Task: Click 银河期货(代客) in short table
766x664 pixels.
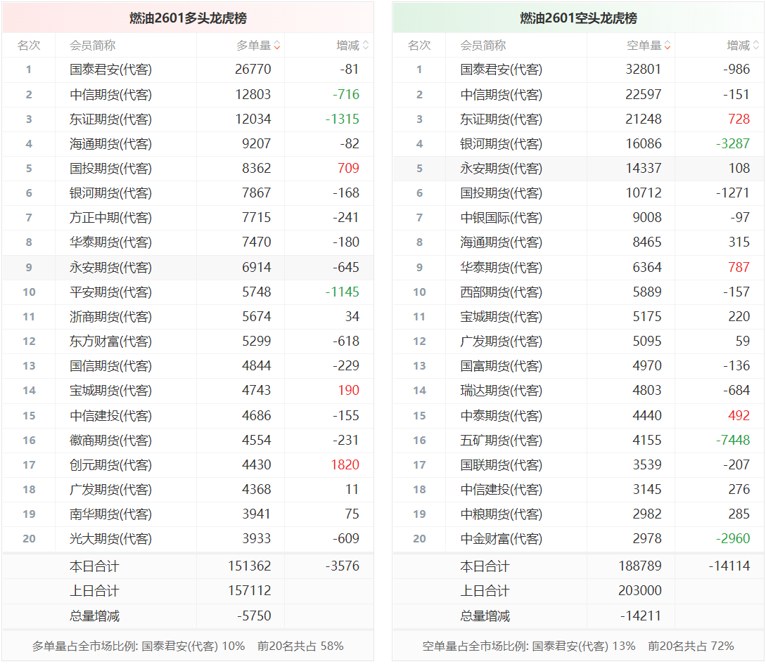Action: click(x=502, y=144)
